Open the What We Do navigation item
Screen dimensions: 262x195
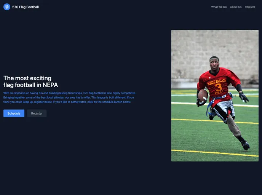(219, 7)
